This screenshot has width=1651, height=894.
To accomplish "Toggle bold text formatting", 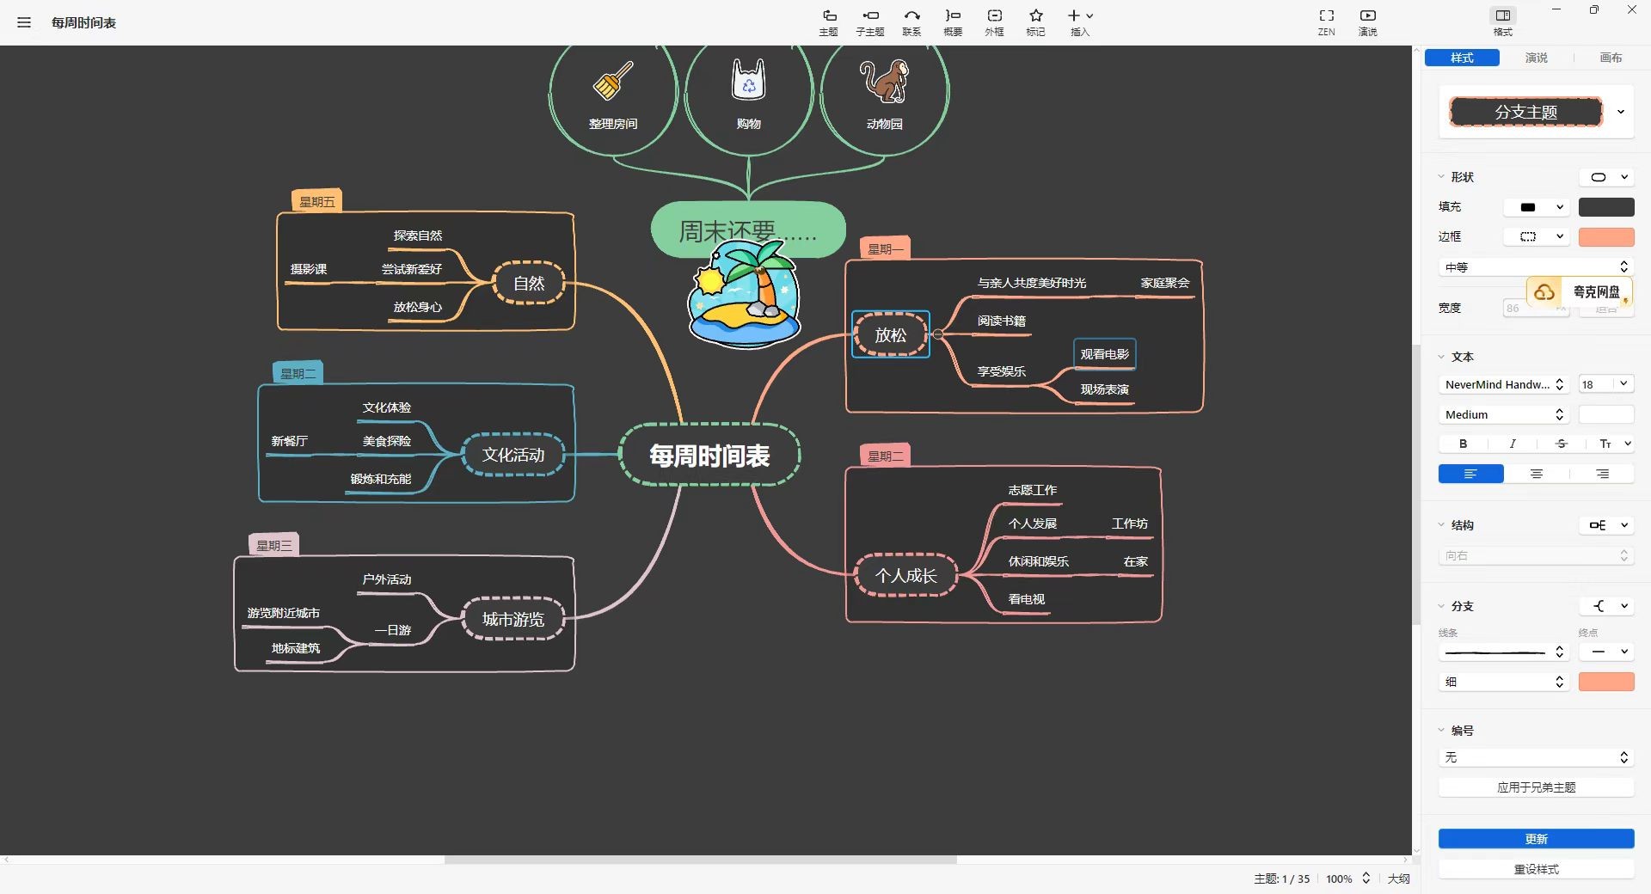I will [x=1463, y=444].
